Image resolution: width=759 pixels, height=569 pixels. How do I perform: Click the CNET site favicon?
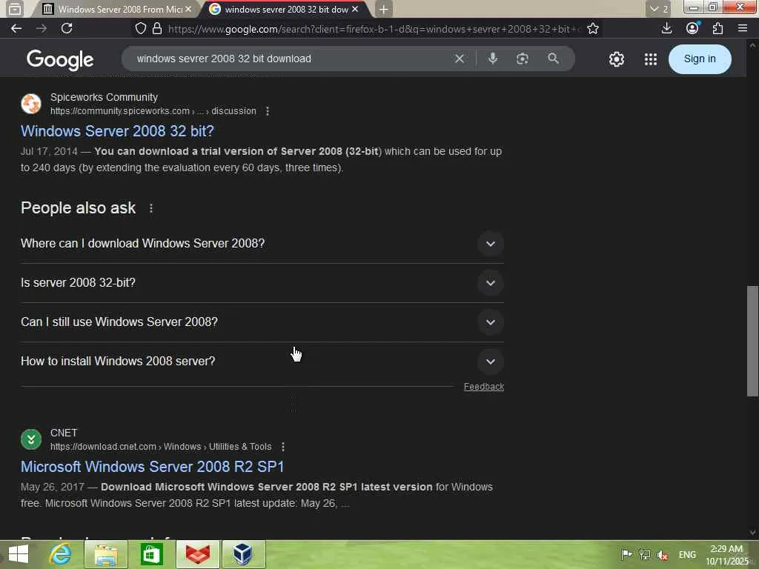[31, 439]
